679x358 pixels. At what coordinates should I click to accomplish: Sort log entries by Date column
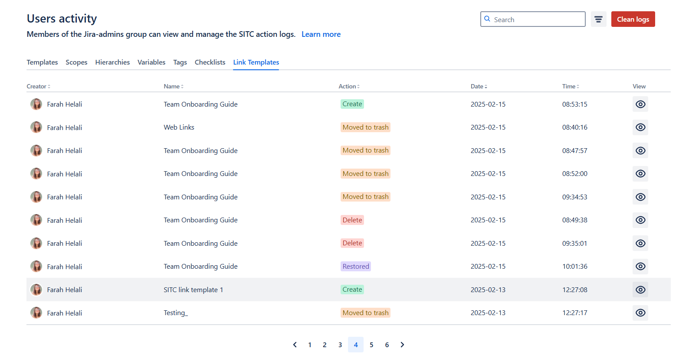click(479, 87)
